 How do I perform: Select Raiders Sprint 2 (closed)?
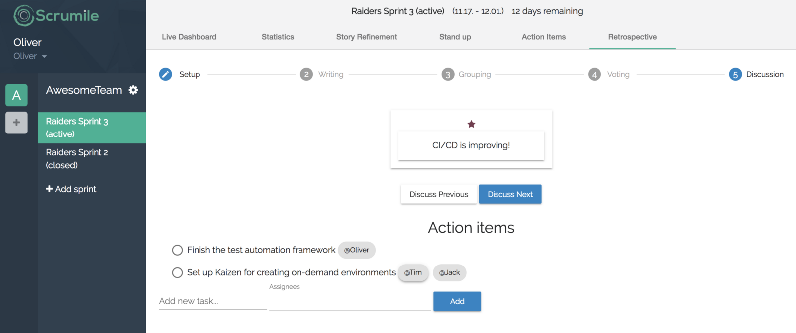(x=77, y=159)
